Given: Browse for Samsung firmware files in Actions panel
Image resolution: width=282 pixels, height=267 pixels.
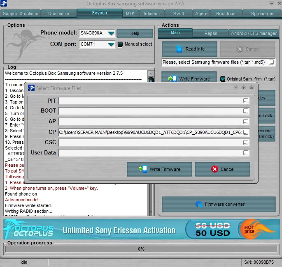Looking at the screenshot, I should [x=271, y=62].
